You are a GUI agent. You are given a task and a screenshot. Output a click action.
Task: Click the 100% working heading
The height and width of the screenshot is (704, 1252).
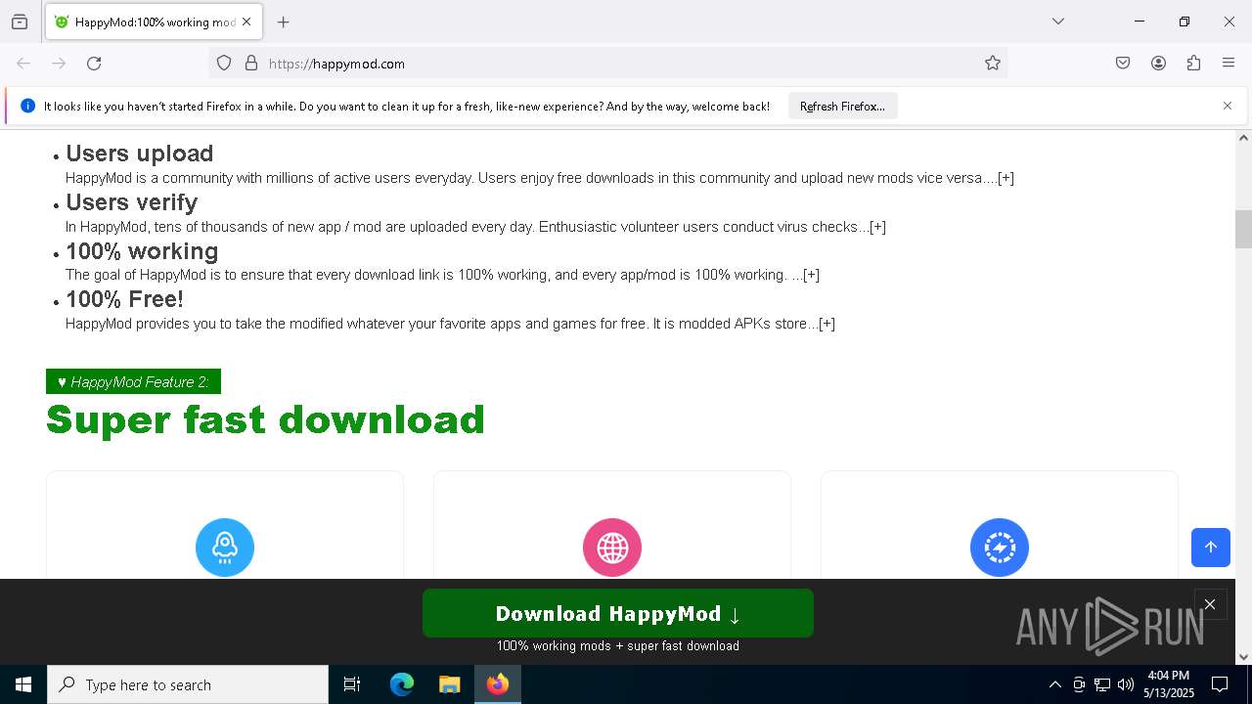pyautogui.click(x=142, y=251)
